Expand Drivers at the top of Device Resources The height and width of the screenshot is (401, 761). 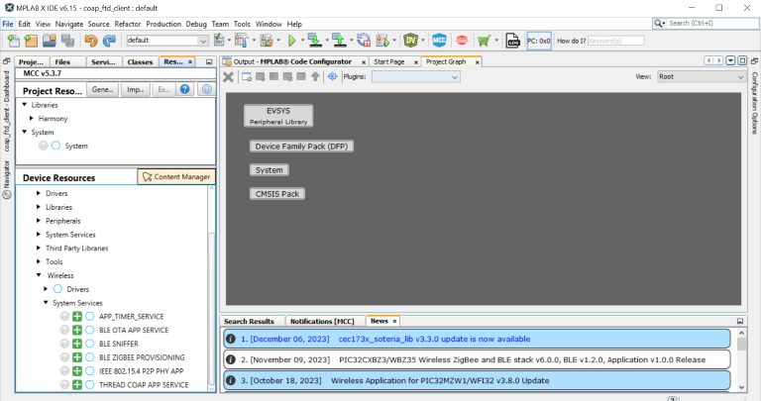tap(39, 193)
